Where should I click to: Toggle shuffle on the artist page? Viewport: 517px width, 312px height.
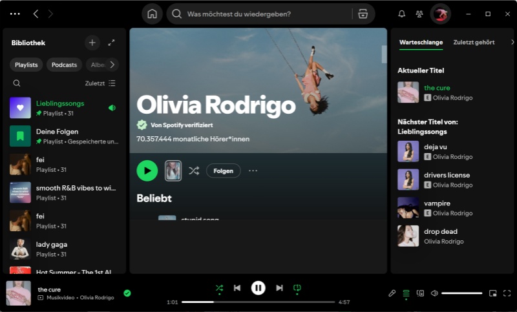(x=194, y=171)
